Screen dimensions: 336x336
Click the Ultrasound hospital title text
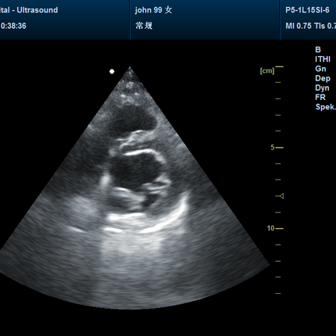[x=29, y=10]
